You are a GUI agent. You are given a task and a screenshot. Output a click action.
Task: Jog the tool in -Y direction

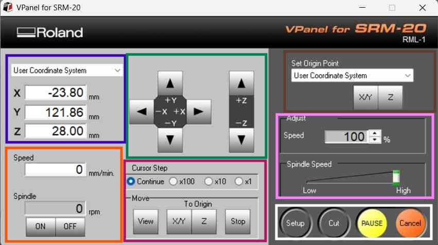(170, 140)
